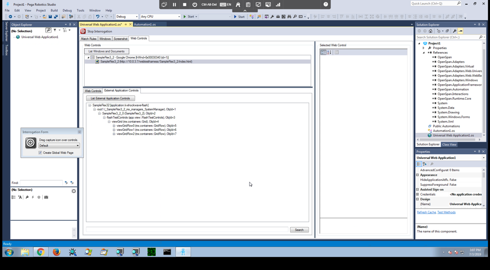Click the stop square in remote session bar
The width and height of the screenshot is (490, 270).
pos(185,4)
